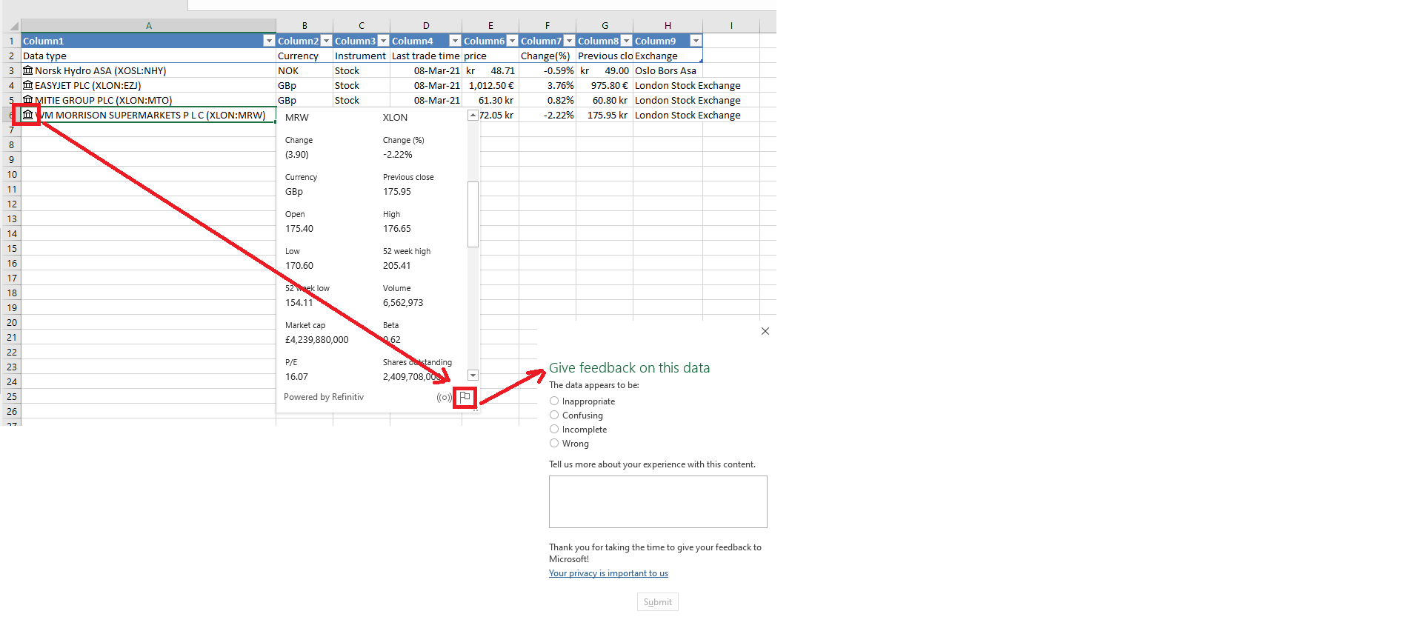Click the 'Data type' cell
The width and height of the screenshot is (1421, 634).
[148, 56]
